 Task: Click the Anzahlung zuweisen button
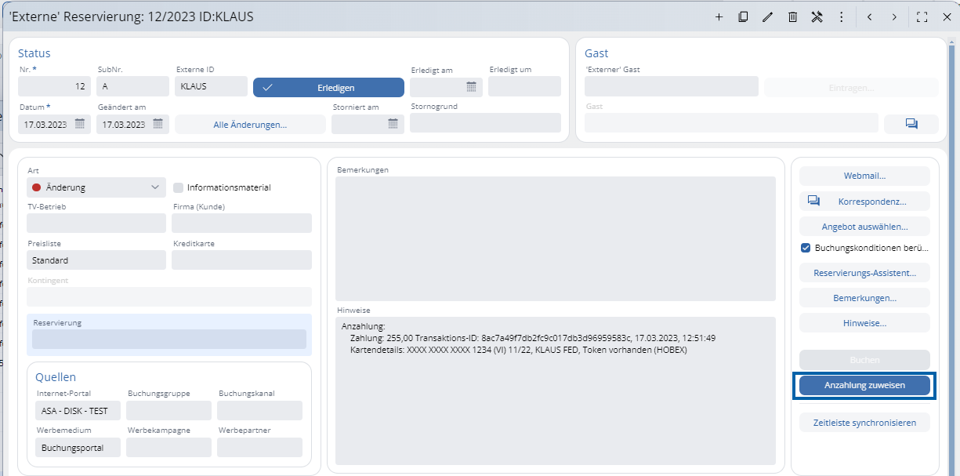(864, 386)
